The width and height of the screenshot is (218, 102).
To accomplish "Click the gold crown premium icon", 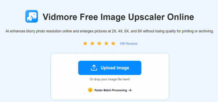I will [90, 90].
